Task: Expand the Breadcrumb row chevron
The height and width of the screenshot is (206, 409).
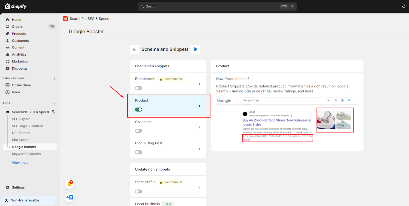Action: point(199,84)
